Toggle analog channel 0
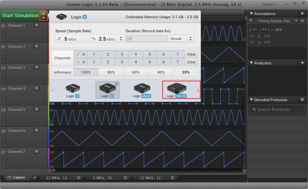This screenshot has height=189, width=308. point(80,62)
